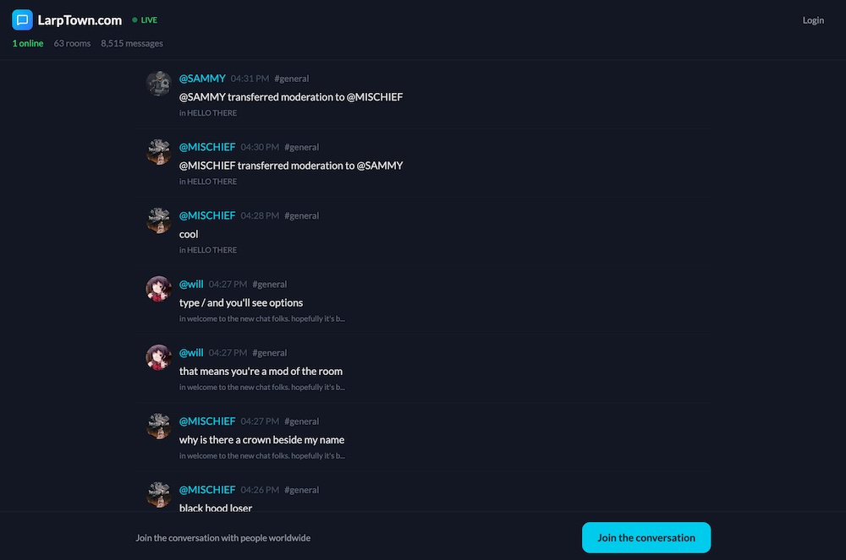846x560 pixels.
Task: Click the green LIVE status indicator
Action: click(145, 20)
